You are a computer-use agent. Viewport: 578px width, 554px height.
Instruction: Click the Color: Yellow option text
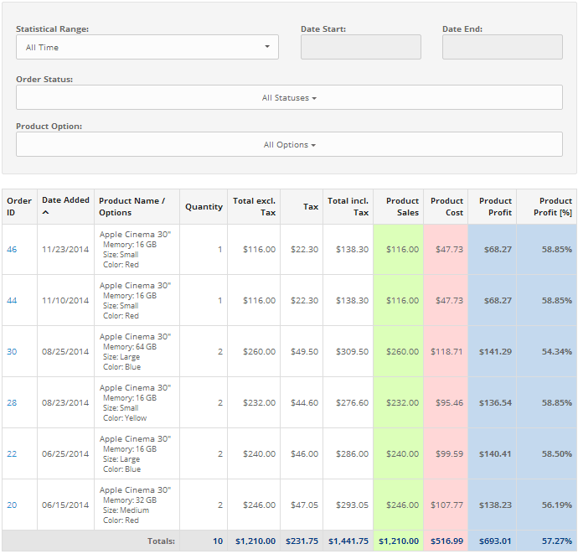[125, 418]
